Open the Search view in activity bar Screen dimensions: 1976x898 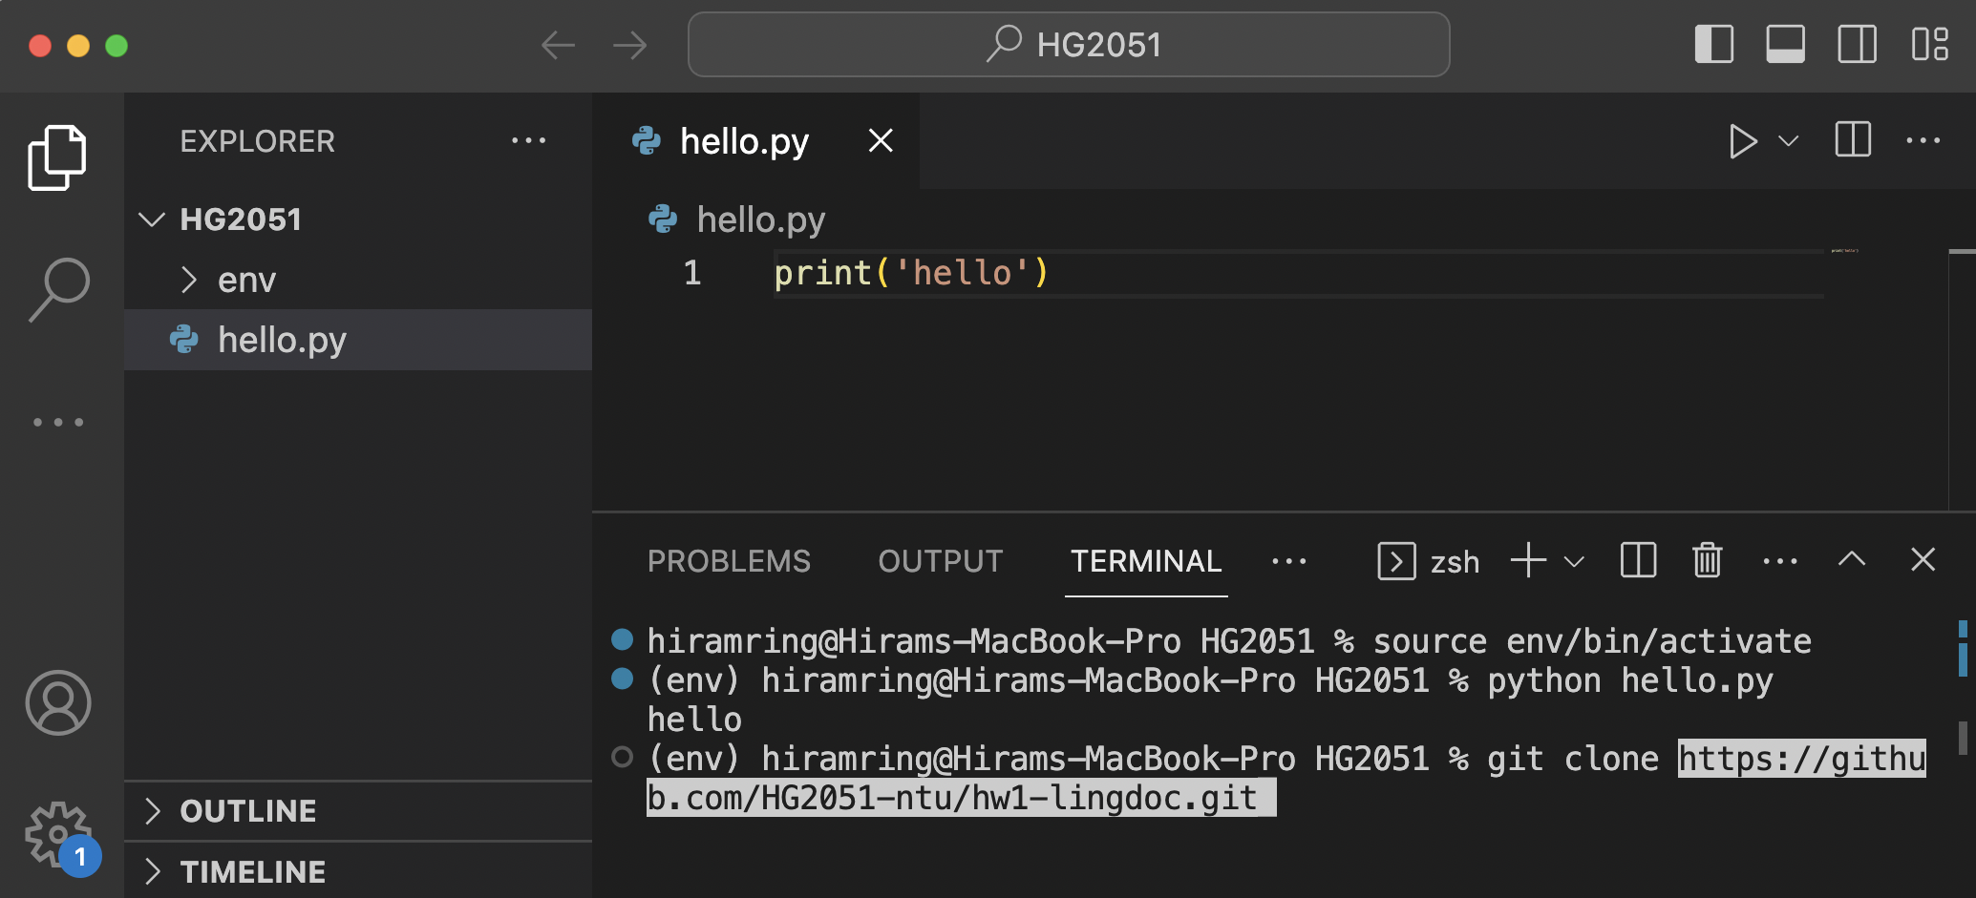coord(58,289)
